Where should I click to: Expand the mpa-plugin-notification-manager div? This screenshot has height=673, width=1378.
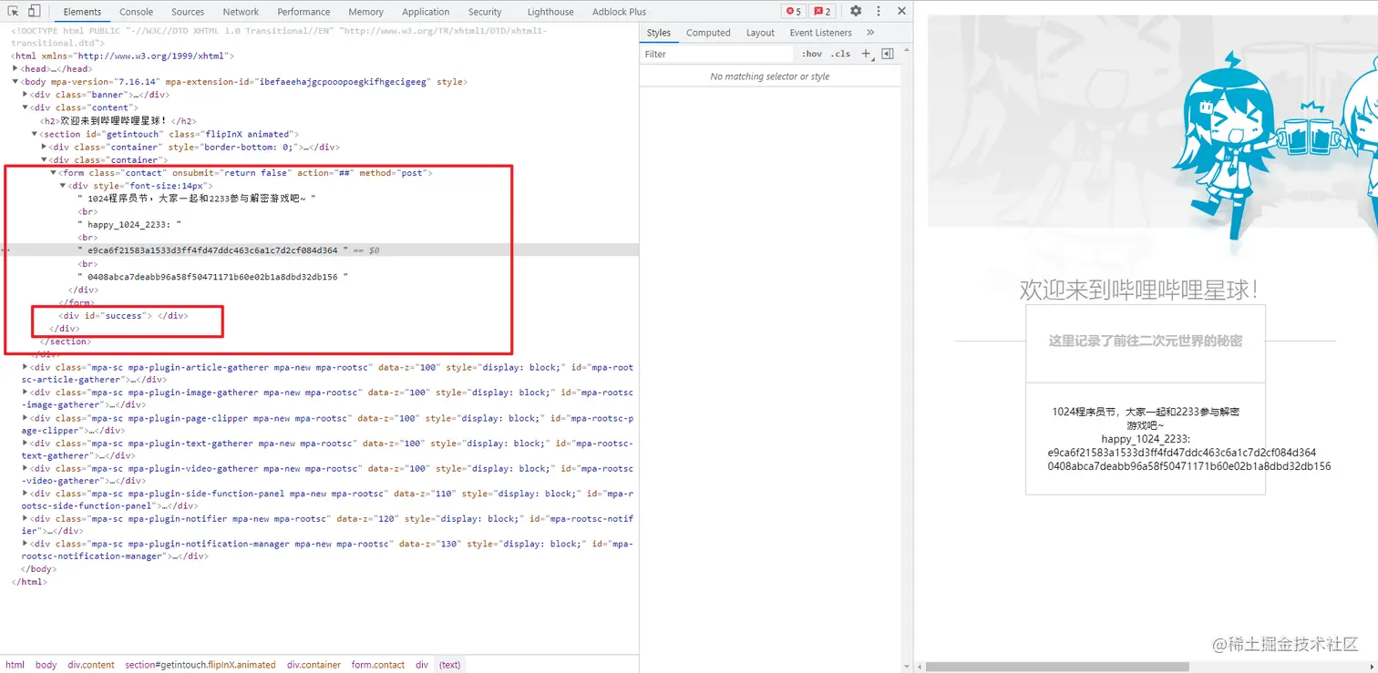pos(26,544)
